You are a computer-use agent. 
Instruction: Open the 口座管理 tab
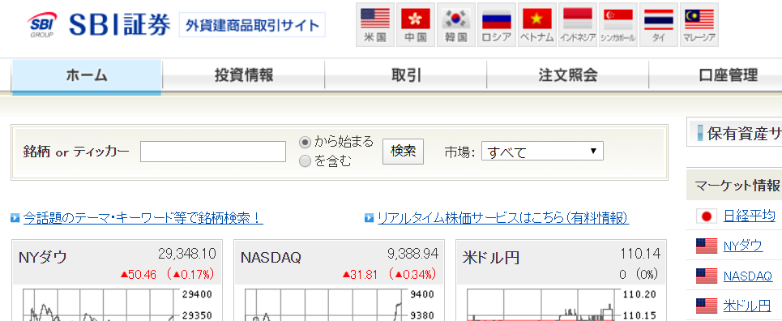(x=729, y=76)
